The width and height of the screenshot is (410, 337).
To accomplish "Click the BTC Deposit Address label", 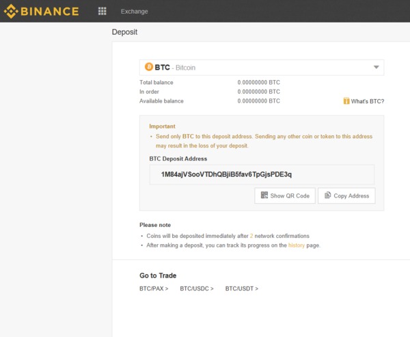I will 178,159.
